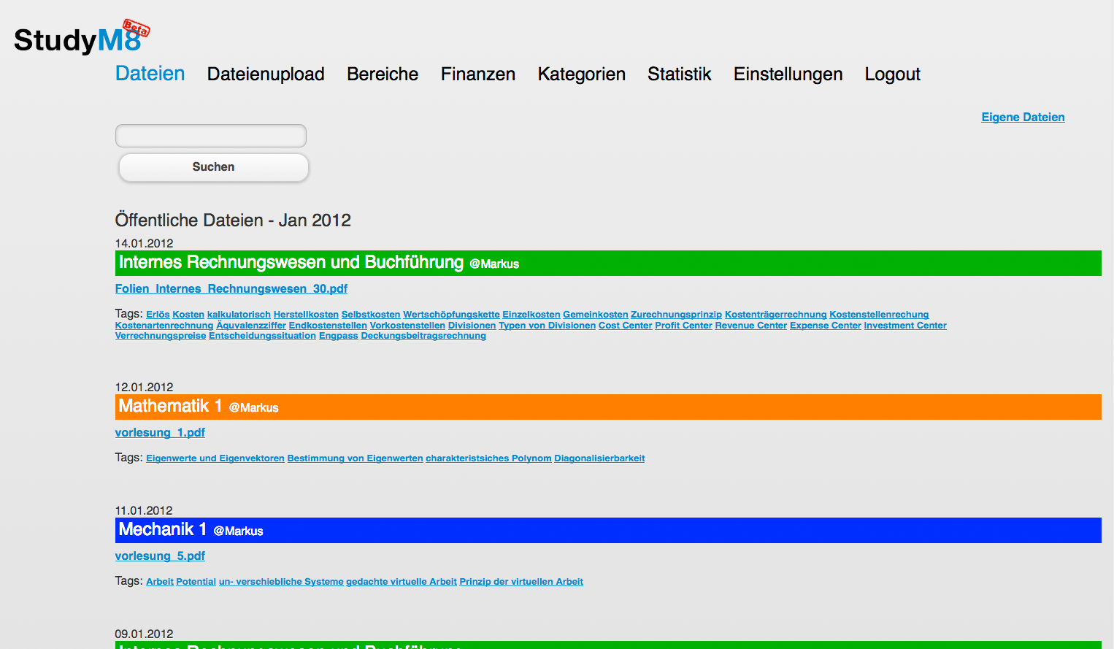Click the Profit Center tag link

683,325
